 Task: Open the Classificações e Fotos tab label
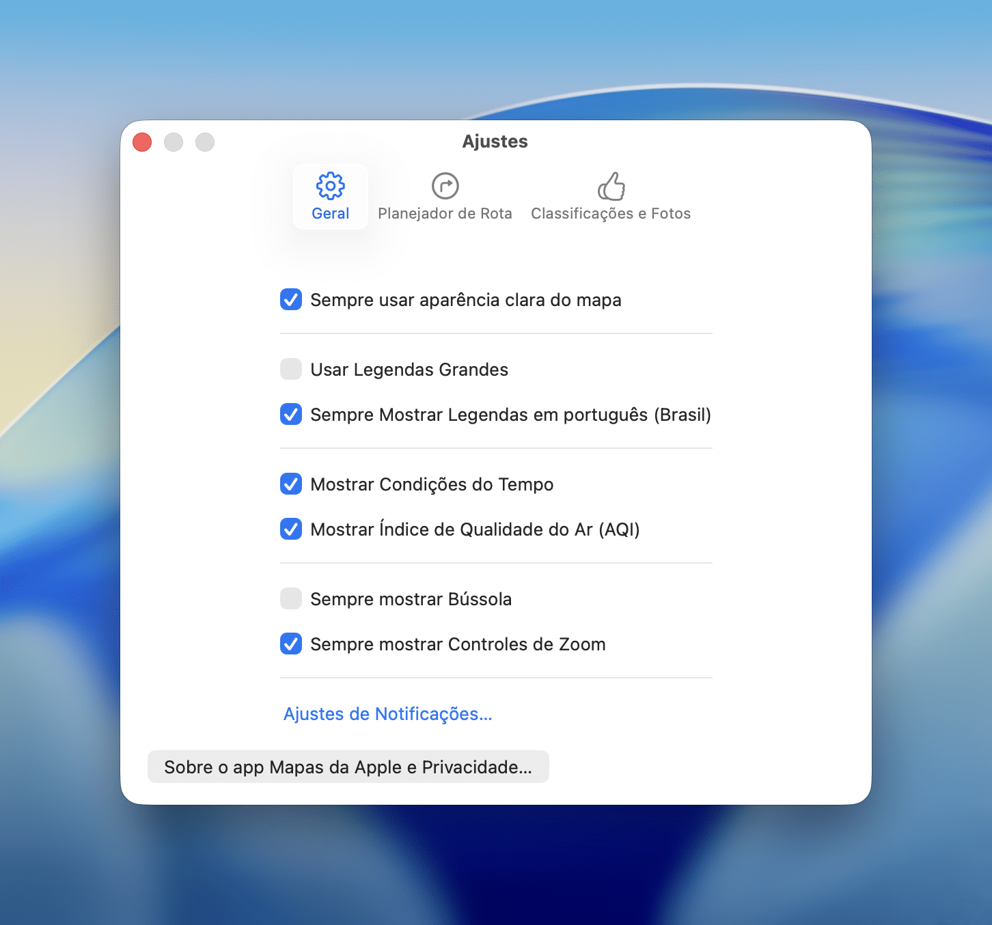tap(611, 214)
